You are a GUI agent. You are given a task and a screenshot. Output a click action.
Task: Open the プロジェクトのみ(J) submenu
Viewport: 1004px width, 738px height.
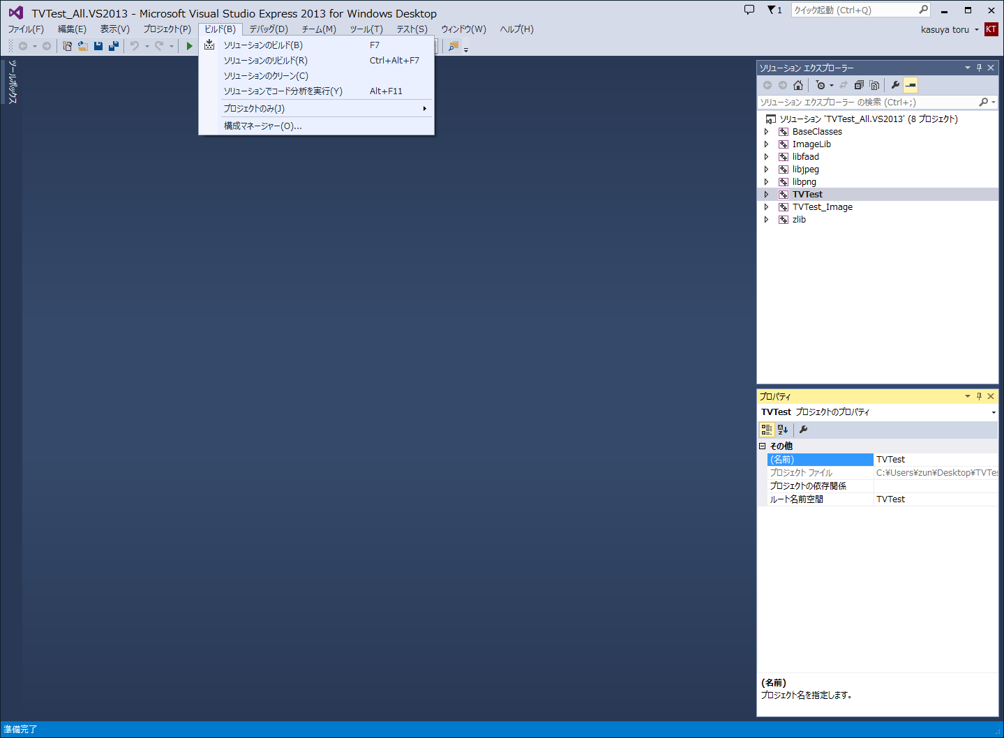[316, 108]
